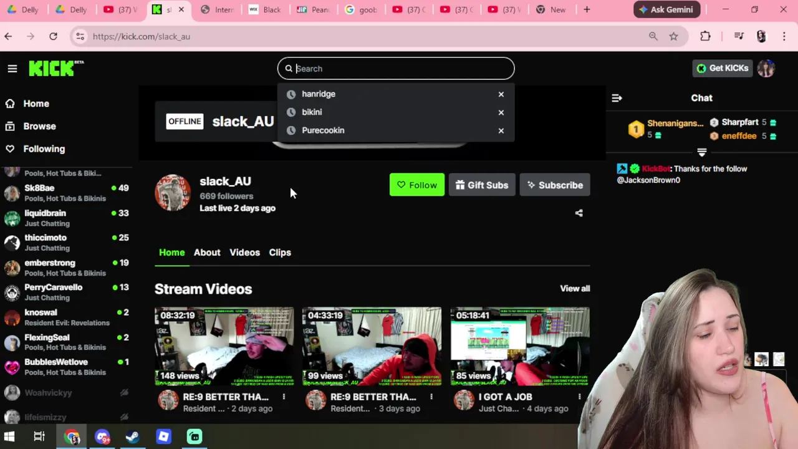The width and height of the screenshot is (798, 449).
Task: Click the address bar URL
Action: click(x=142, y=37)
